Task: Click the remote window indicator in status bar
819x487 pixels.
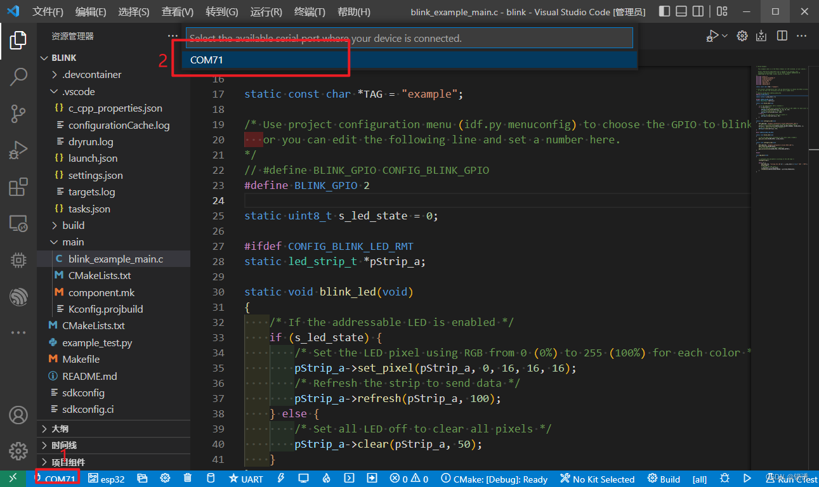Action: (x=13, y=479)
